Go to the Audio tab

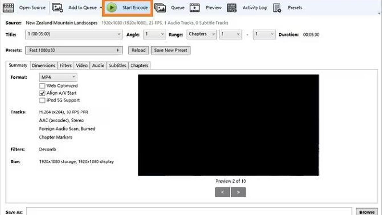[98, 65]
